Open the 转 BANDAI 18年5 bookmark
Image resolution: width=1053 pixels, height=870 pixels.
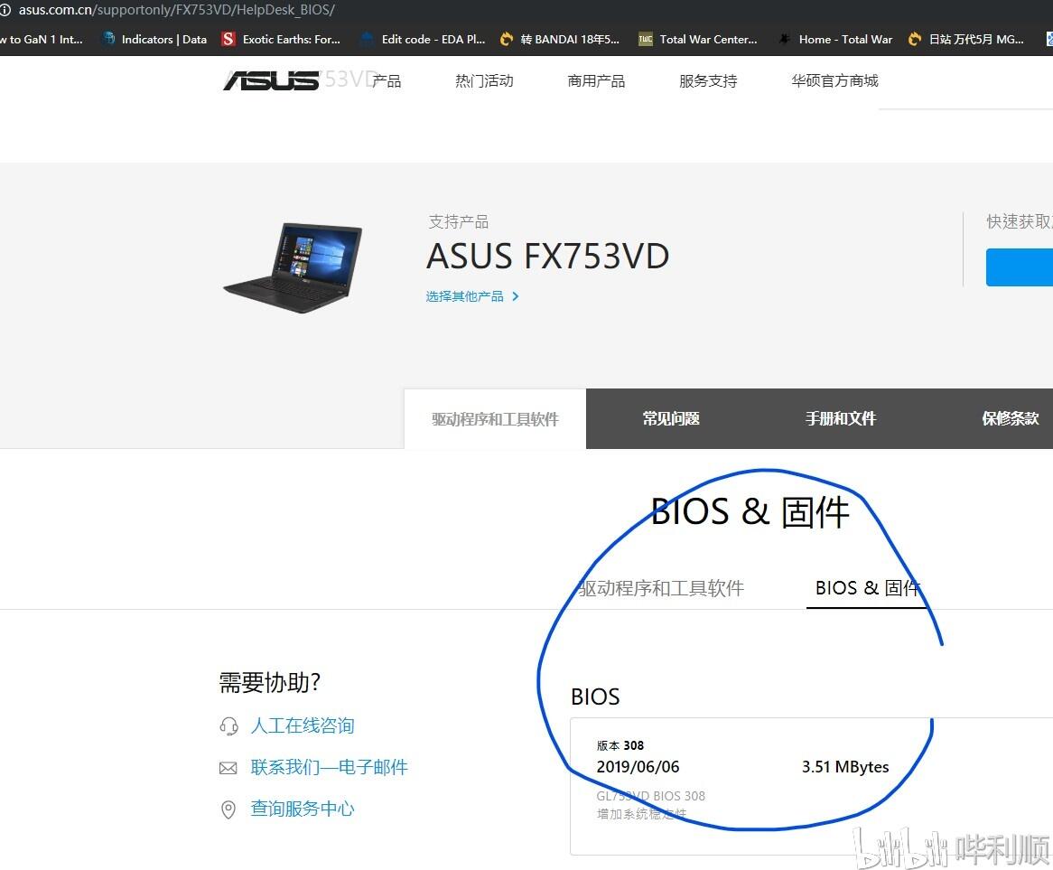(559, 39)
